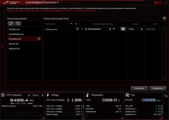Click the CPU Core 3 Voltage row

click(64, 112)
